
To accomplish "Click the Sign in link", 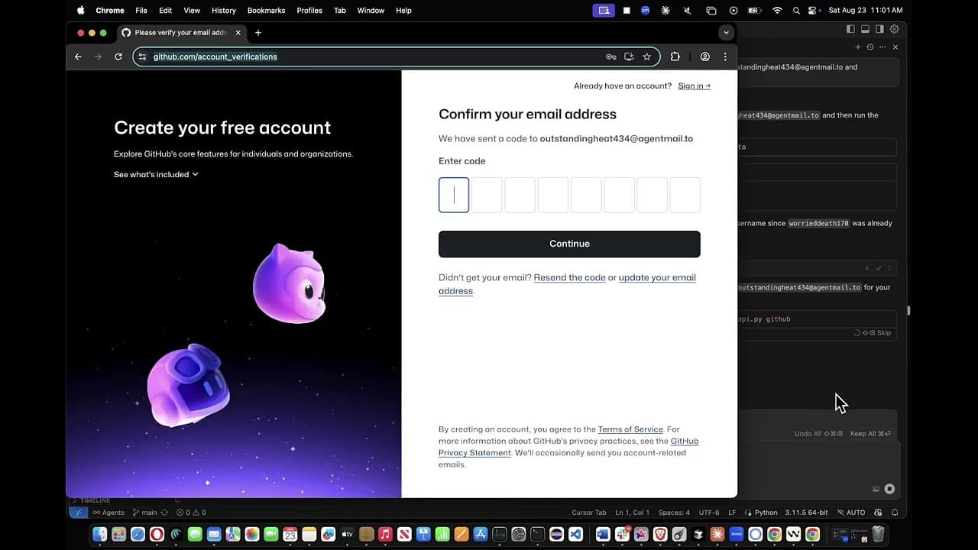I will 694,86.
